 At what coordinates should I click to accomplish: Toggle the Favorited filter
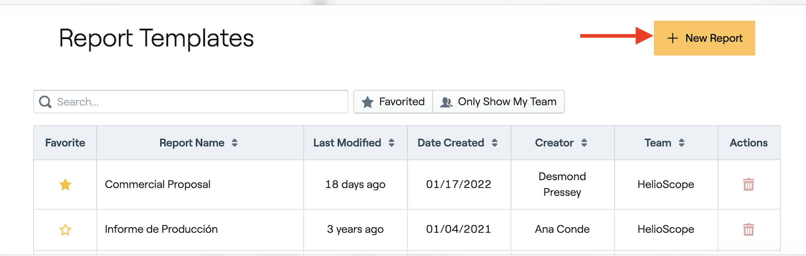pos(393,102)
